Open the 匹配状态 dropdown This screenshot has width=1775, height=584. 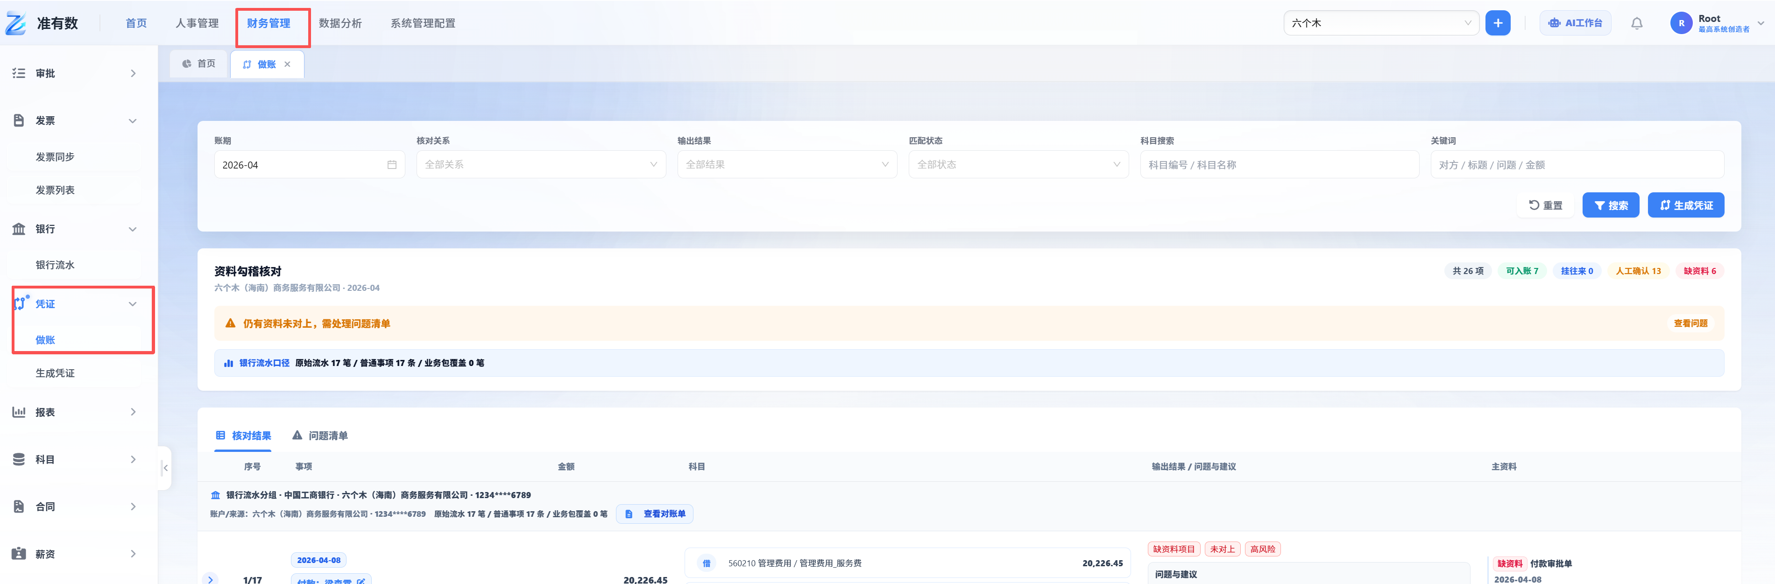pyautogui.click(x=1018, y=165)
